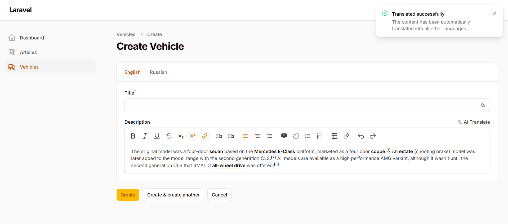Click the green success checkmark icon
This screenshot has height=224, width=508.
click(385, 13)
